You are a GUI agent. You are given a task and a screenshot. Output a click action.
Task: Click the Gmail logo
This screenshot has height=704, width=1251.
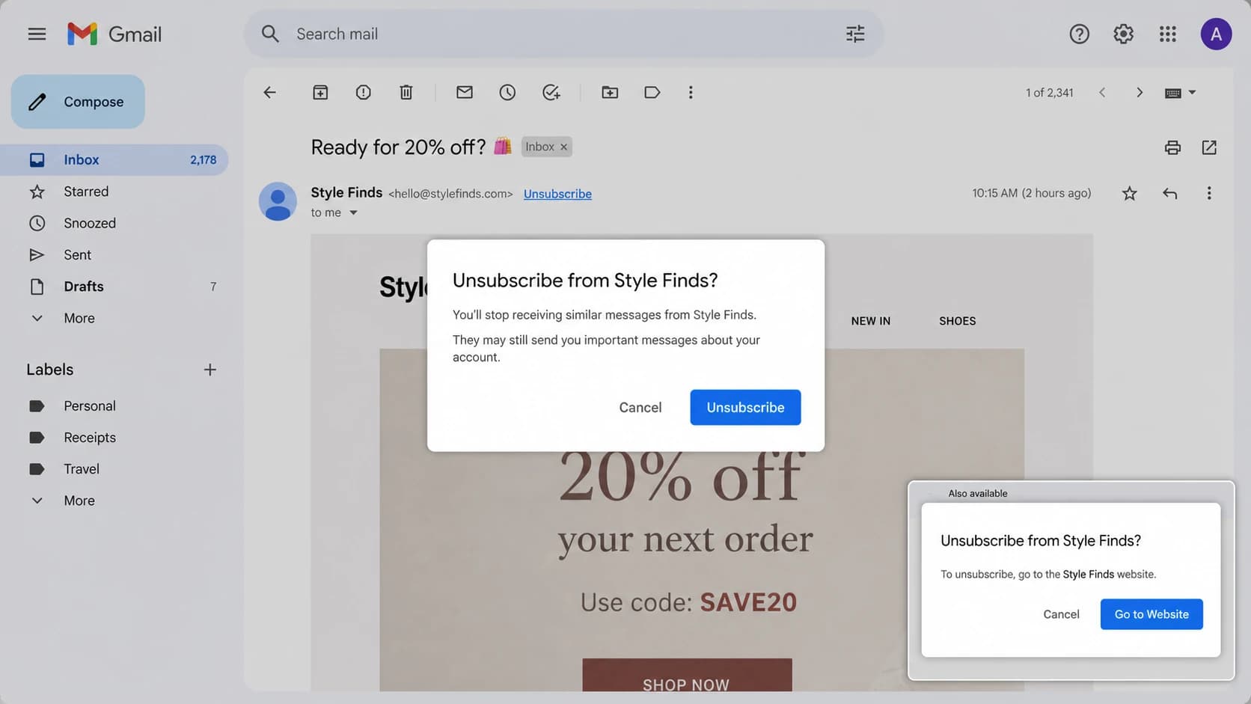(114, 34)
